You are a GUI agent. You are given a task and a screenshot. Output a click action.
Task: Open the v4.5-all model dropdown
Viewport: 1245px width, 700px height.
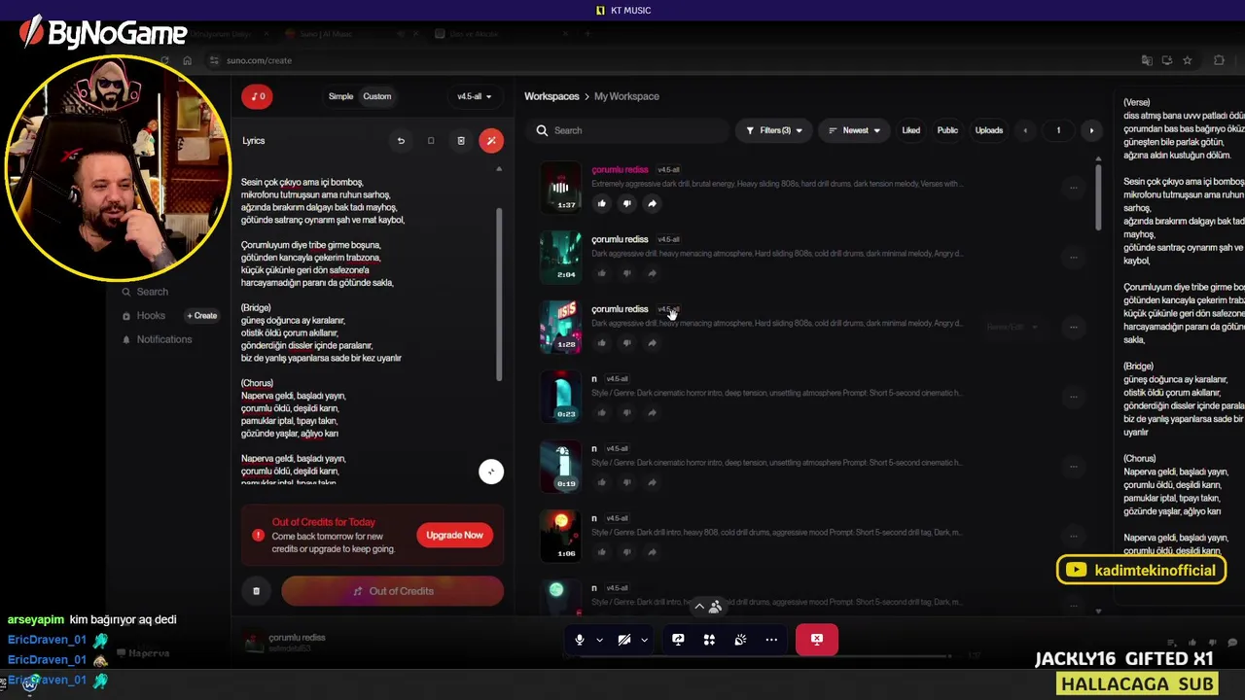[475, 96]
